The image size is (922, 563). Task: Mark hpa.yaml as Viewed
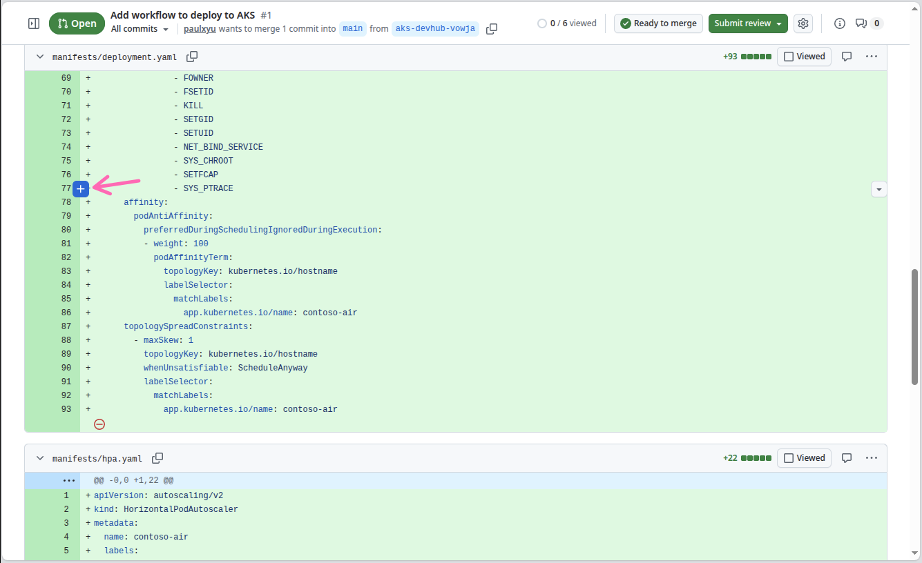[804, 458]
